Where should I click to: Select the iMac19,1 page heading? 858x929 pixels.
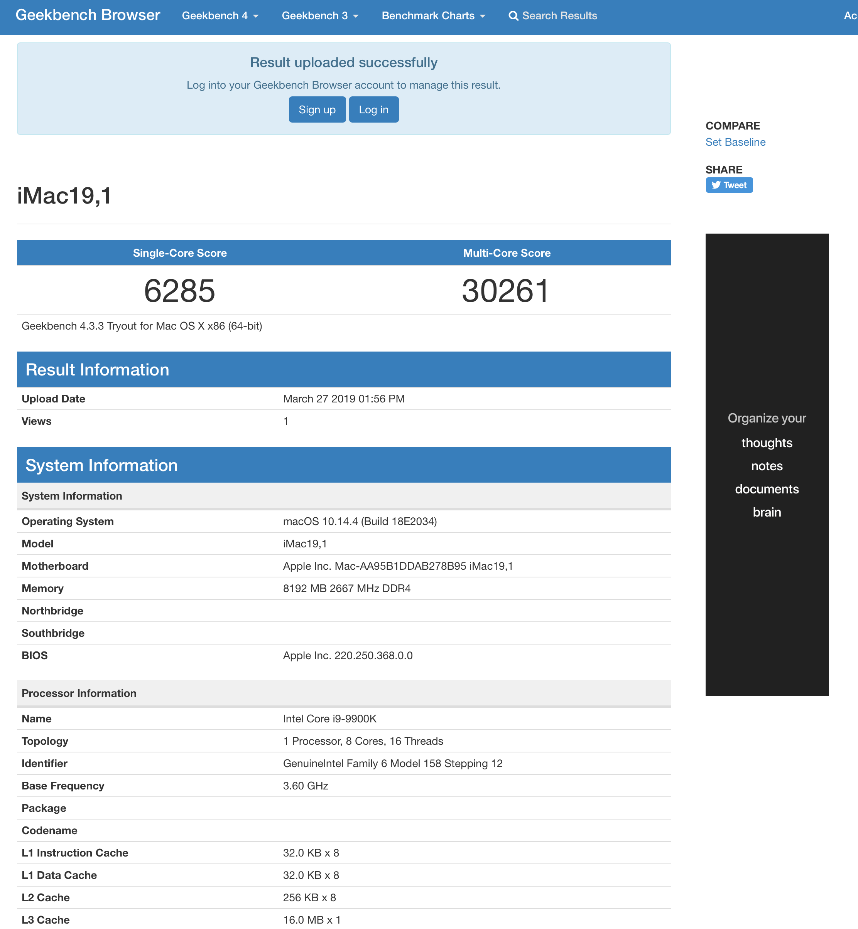point(64,196)
